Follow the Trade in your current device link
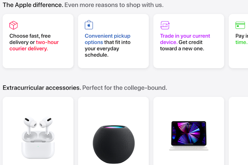The height and width of the screenshot is (165, 248). coord(185,39)
